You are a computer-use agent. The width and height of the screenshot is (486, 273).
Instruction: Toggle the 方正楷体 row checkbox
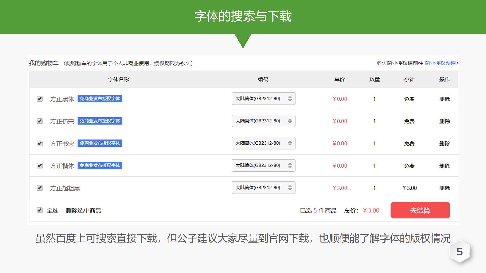(39, 166)
